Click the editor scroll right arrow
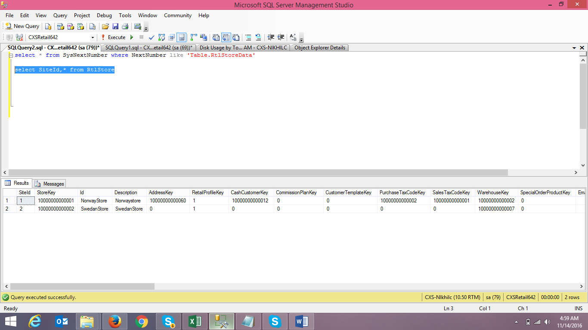 (576, 172)
